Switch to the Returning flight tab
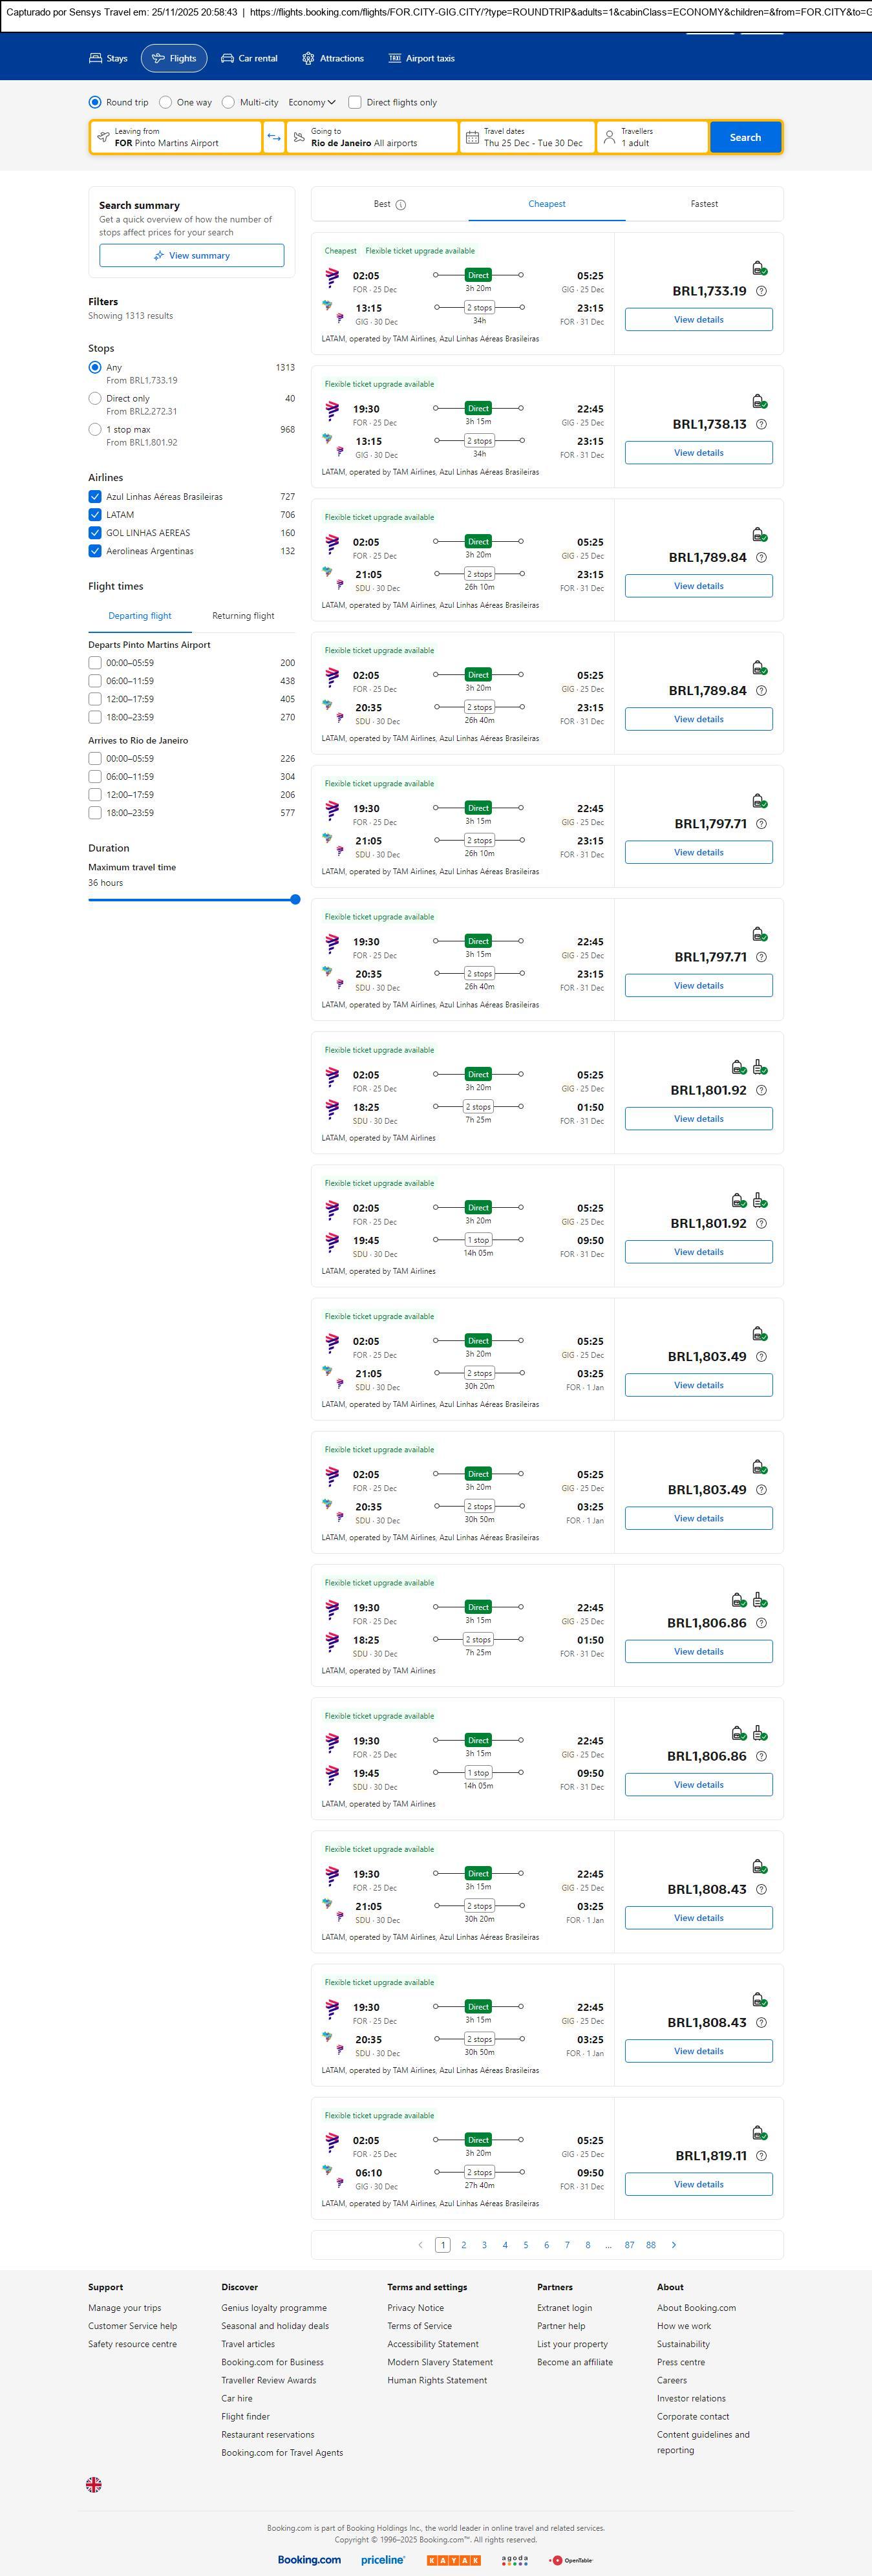The image size is (872, 2576). pos(243,616)
